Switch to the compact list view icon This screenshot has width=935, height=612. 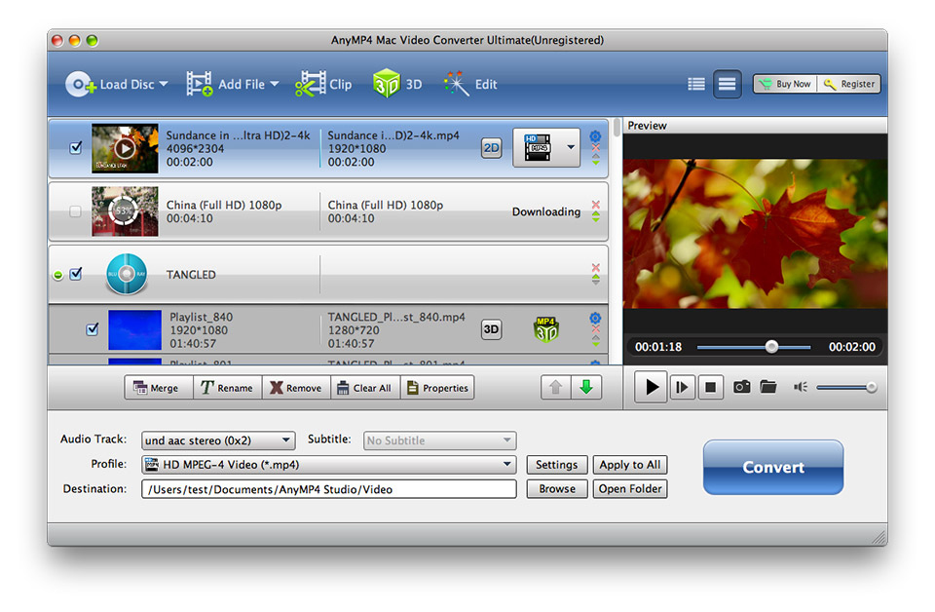(695, 84)
